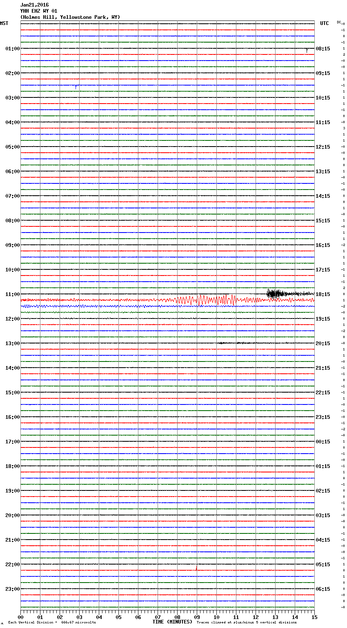This screenshot has height=628, width=347.
Task: Select the 12:00 MST time label
Action: point(13,319)
